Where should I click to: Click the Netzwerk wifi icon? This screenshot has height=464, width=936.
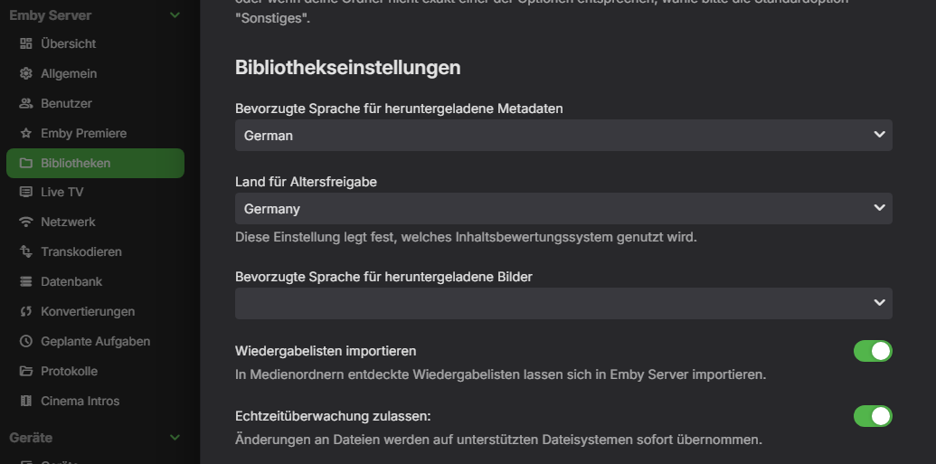tap(25, 222)
